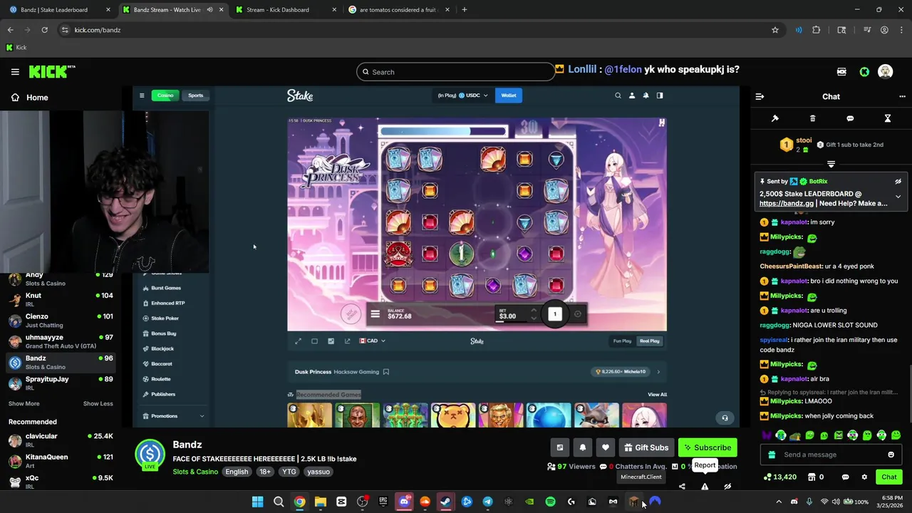Toggle the notification bell for Bandz

[583, 447]
